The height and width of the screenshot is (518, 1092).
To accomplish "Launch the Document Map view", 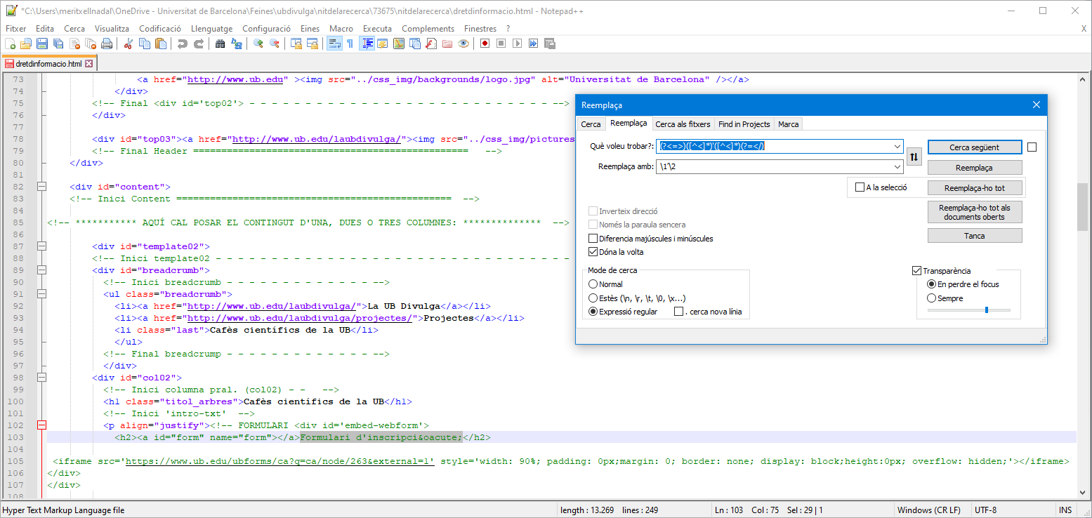I will coord(399,43).
